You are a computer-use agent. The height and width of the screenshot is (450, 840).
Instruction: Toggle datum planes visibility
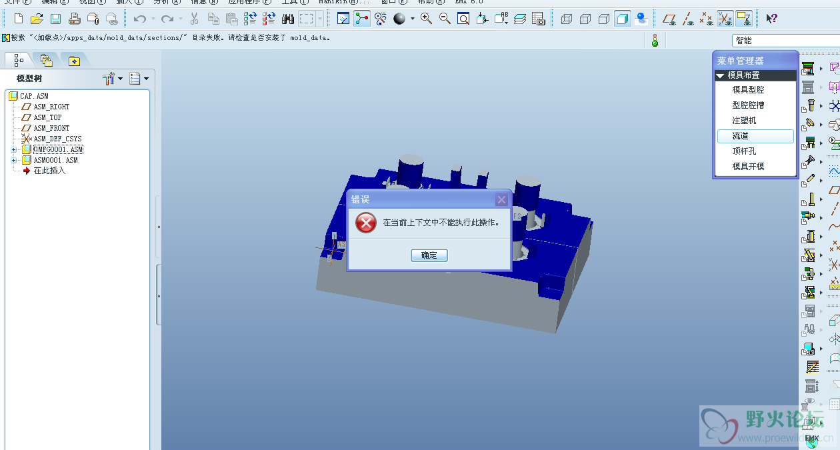coord(669,19)
